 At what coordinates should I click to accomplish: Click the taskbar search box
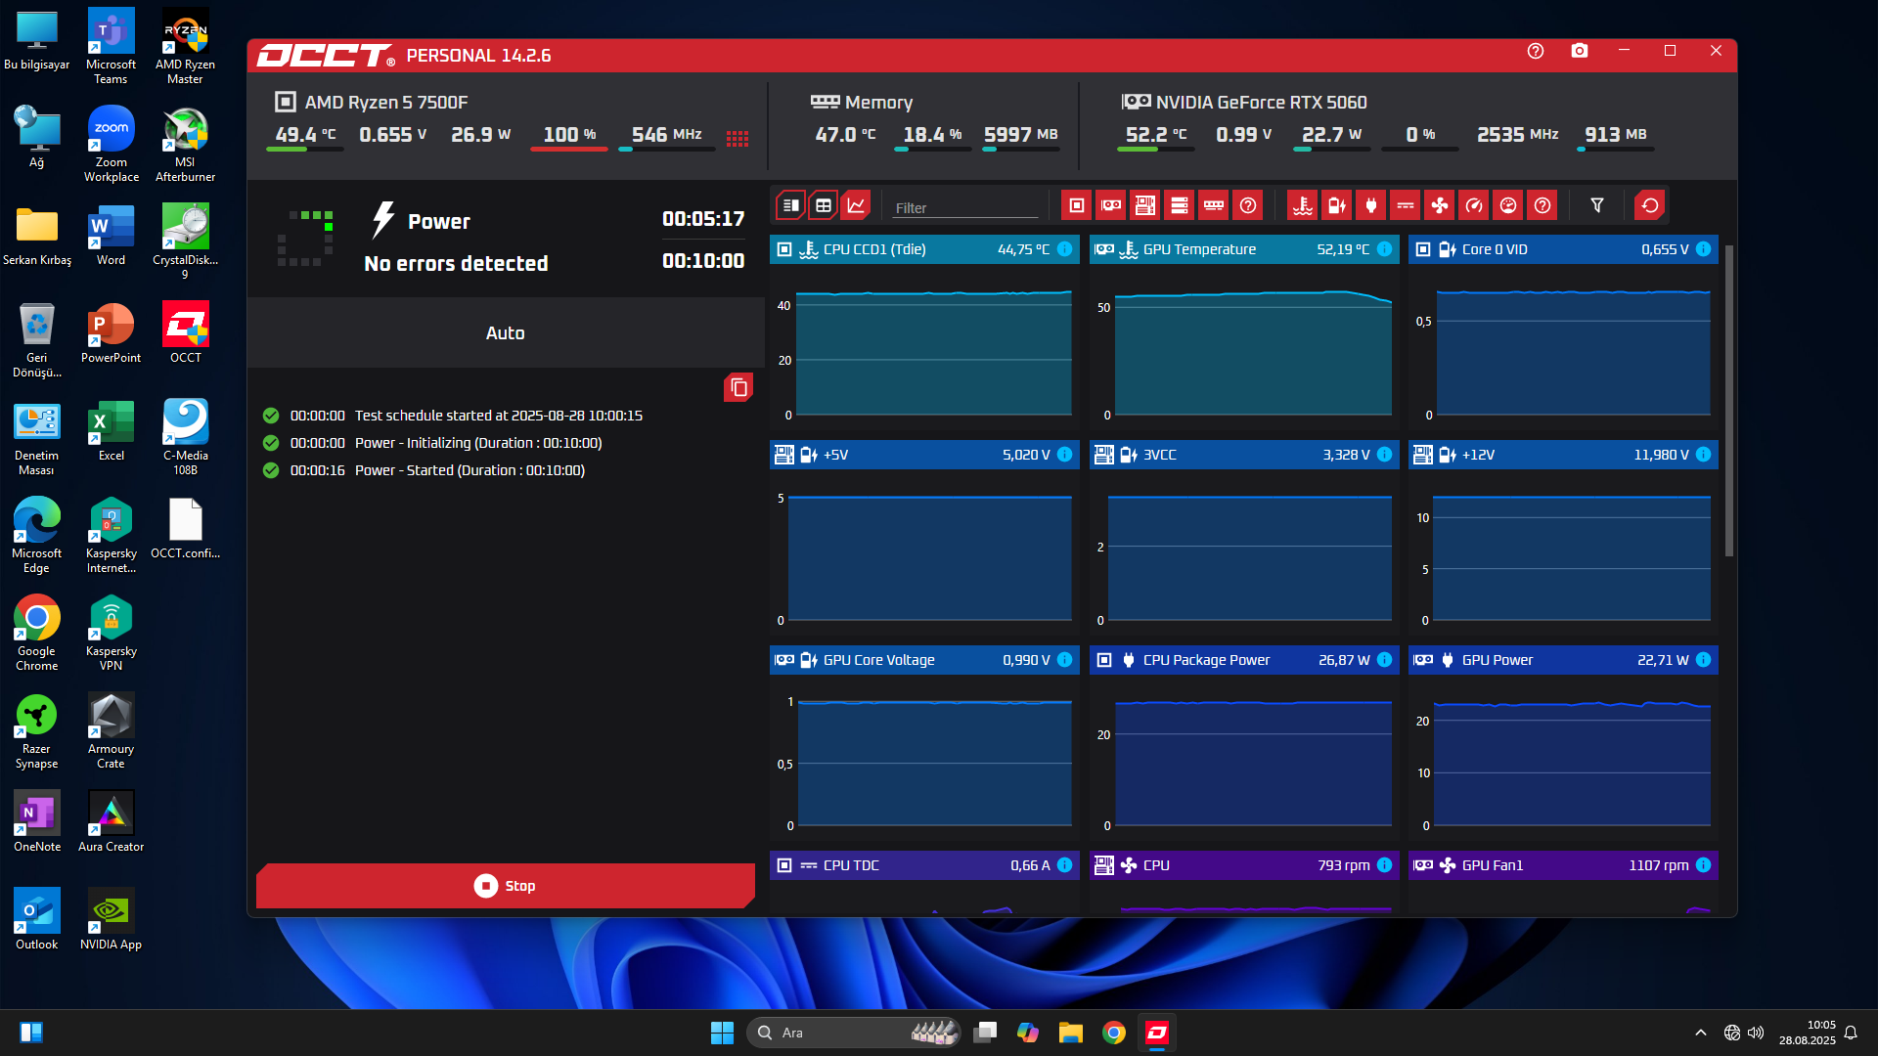pos(853,1033)
